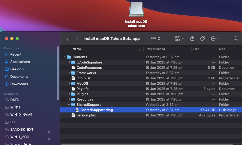242x145 pixels.
Task: Click the horizontal scrollbar at window bottom
Action: coord(147,144)
